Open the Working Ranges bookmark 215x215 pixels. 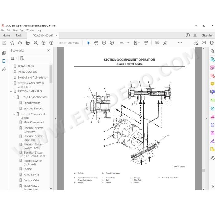pos(33,108)
